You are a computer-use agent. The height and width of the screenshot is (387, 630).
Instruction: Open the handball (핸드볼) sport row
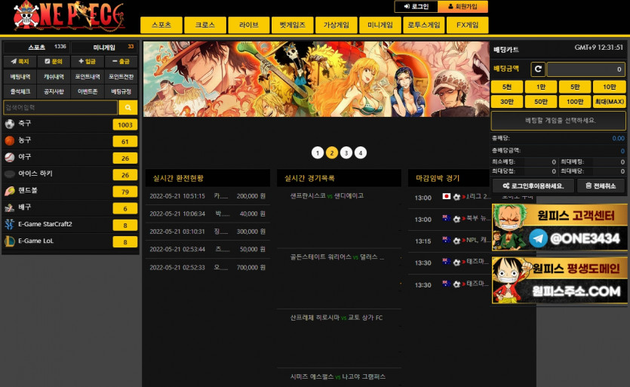click(71, 192)
